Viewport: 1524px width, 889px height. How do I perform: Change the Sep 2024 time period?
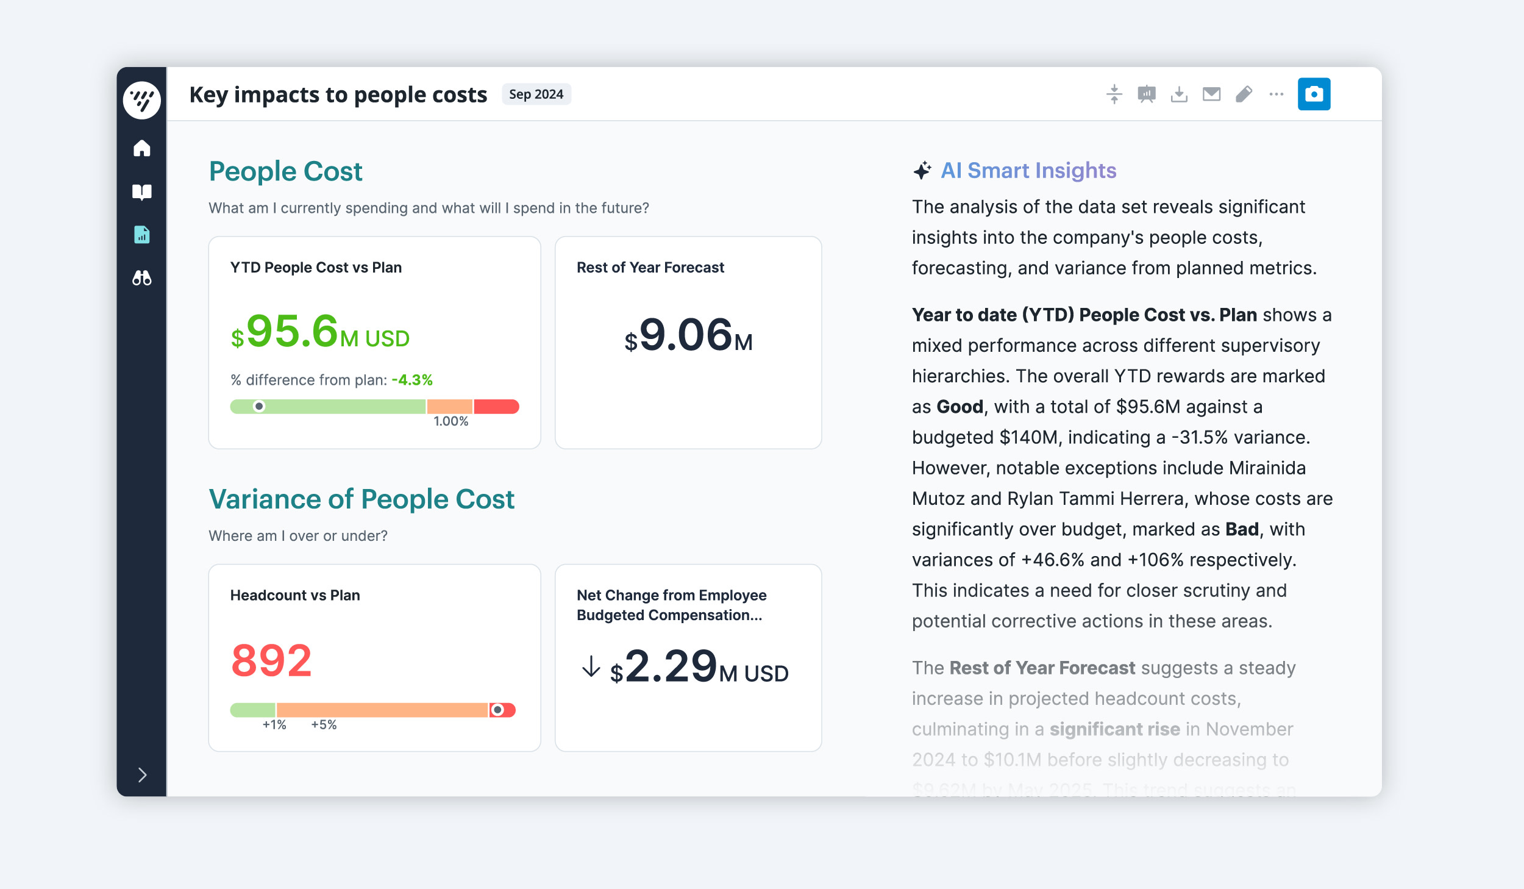click(x=536, y=94)
